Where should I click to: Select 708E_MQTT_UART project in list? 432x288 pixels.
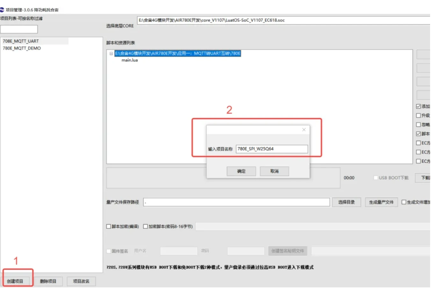(21, 41)
